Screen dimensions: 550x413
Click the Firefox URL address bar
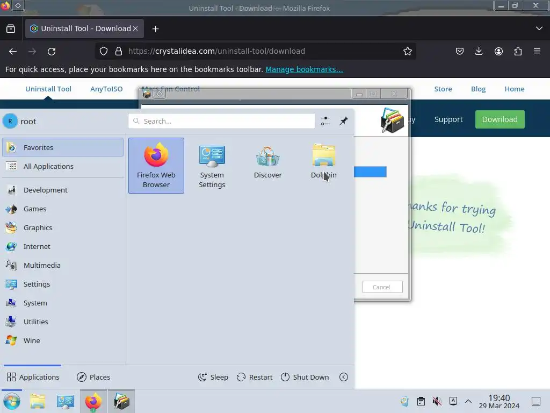coord(255,51)
